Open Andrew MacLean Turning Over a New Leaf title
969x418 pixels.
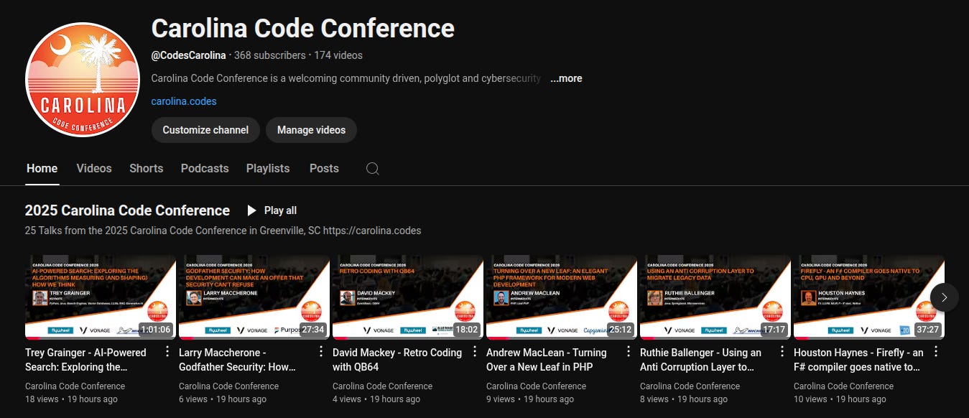547,359
